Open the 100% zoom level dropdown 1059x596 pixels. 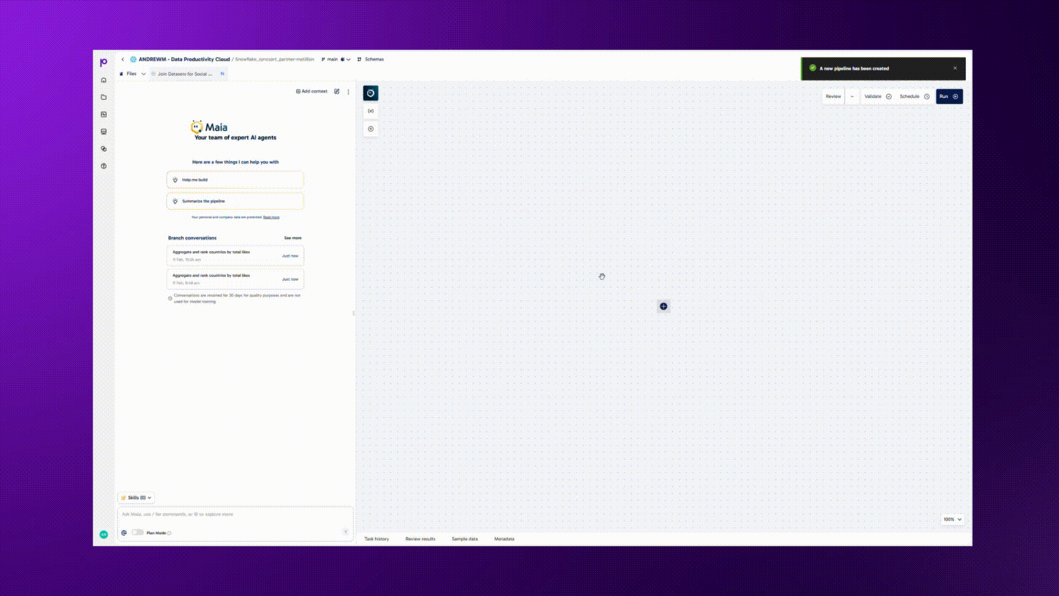tap(952, 519)
